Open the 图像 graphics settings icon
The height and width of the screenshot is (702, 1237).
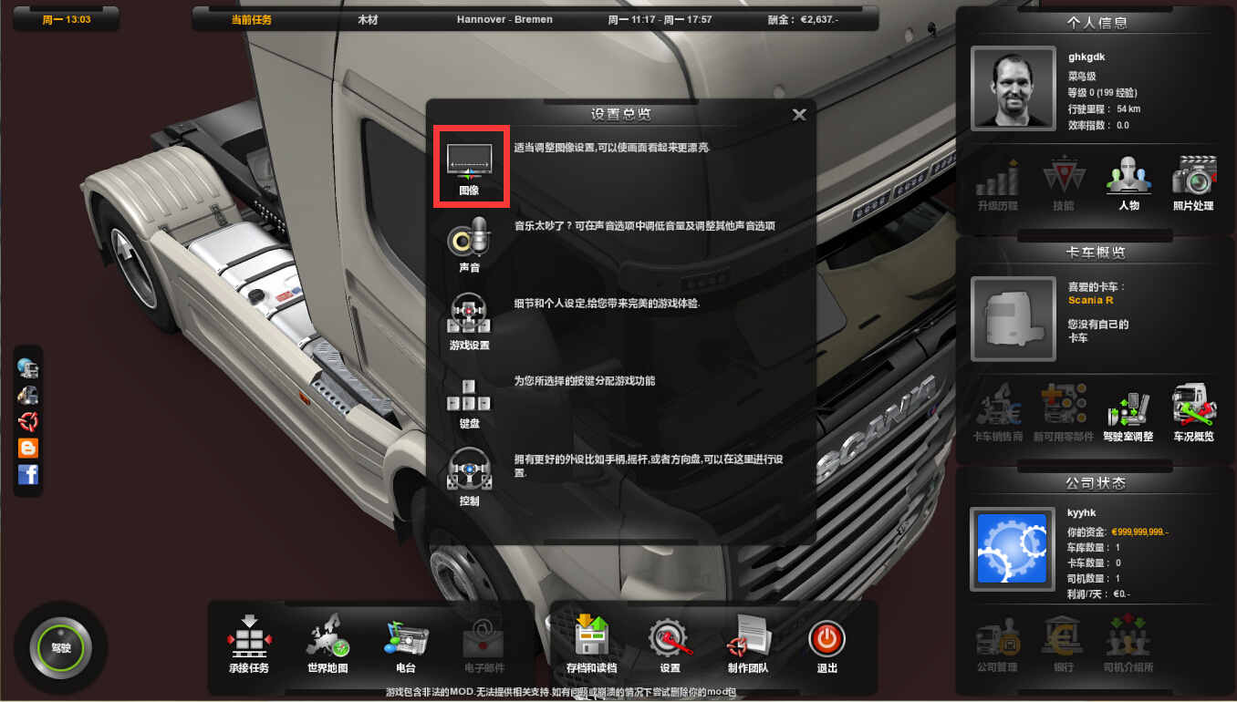[469, 167]
